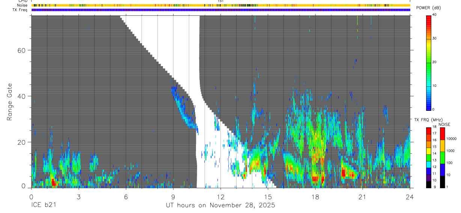This screenshot has height=213, width=461.
Task: Click the 'Noise' row label at top left
Action: pos(23,5)
